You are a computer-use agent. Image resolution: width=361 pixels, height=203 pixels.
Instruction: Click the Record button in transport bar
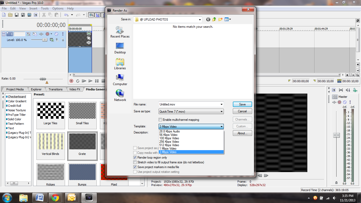tap(71, 81)
